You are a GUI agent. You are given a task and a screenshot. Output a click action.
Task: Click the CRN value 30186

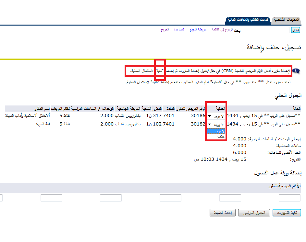pyautogui.click(x=198, y=116)
